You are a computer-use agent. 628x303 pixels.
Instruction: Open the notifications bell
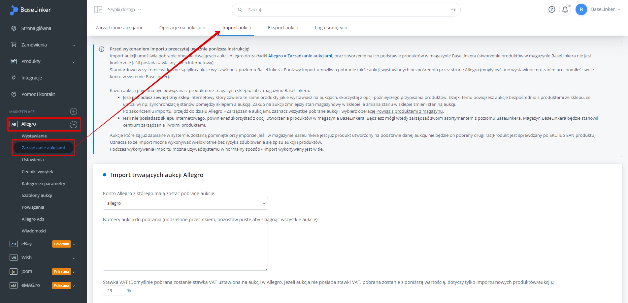click(565, 10)
